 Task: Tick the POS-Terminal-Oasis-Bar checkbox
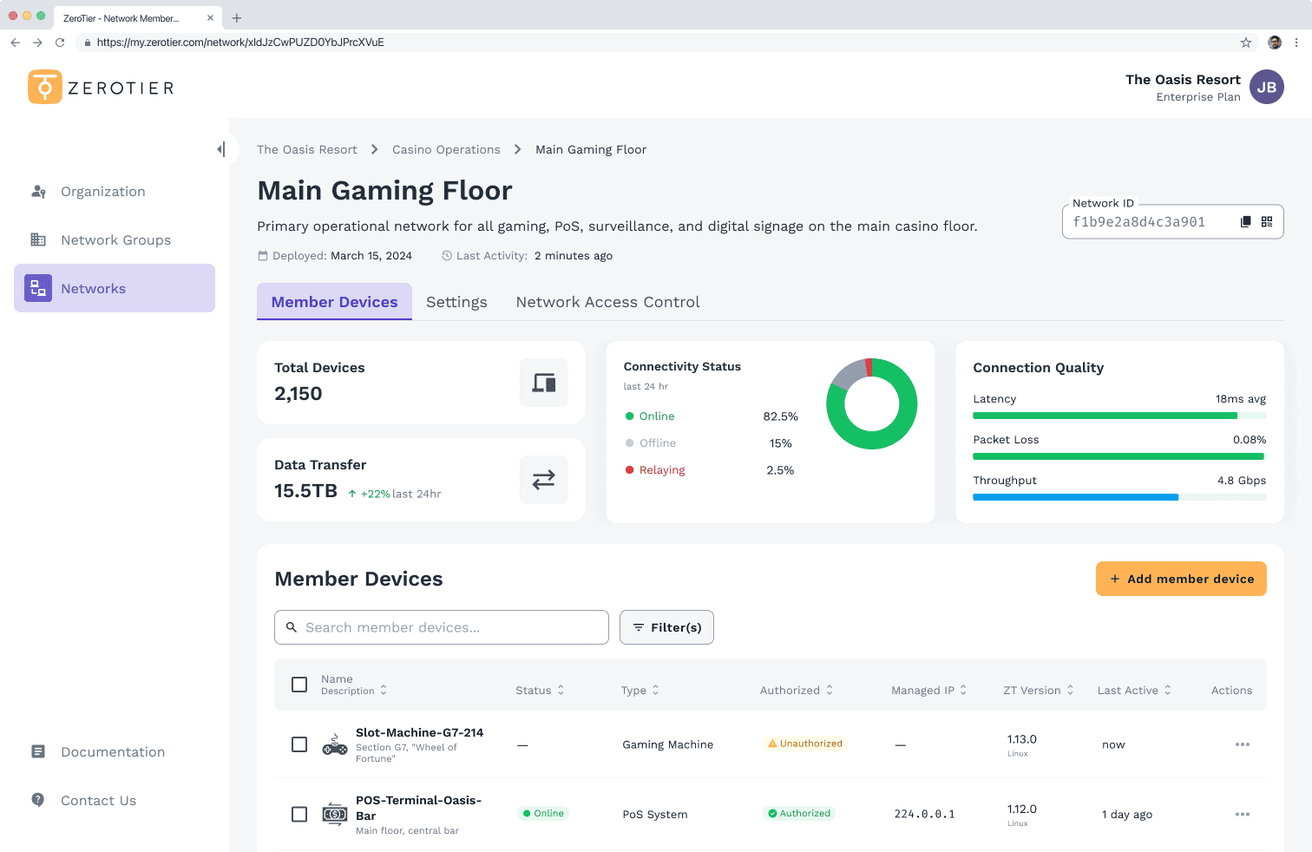coord(299,814)
